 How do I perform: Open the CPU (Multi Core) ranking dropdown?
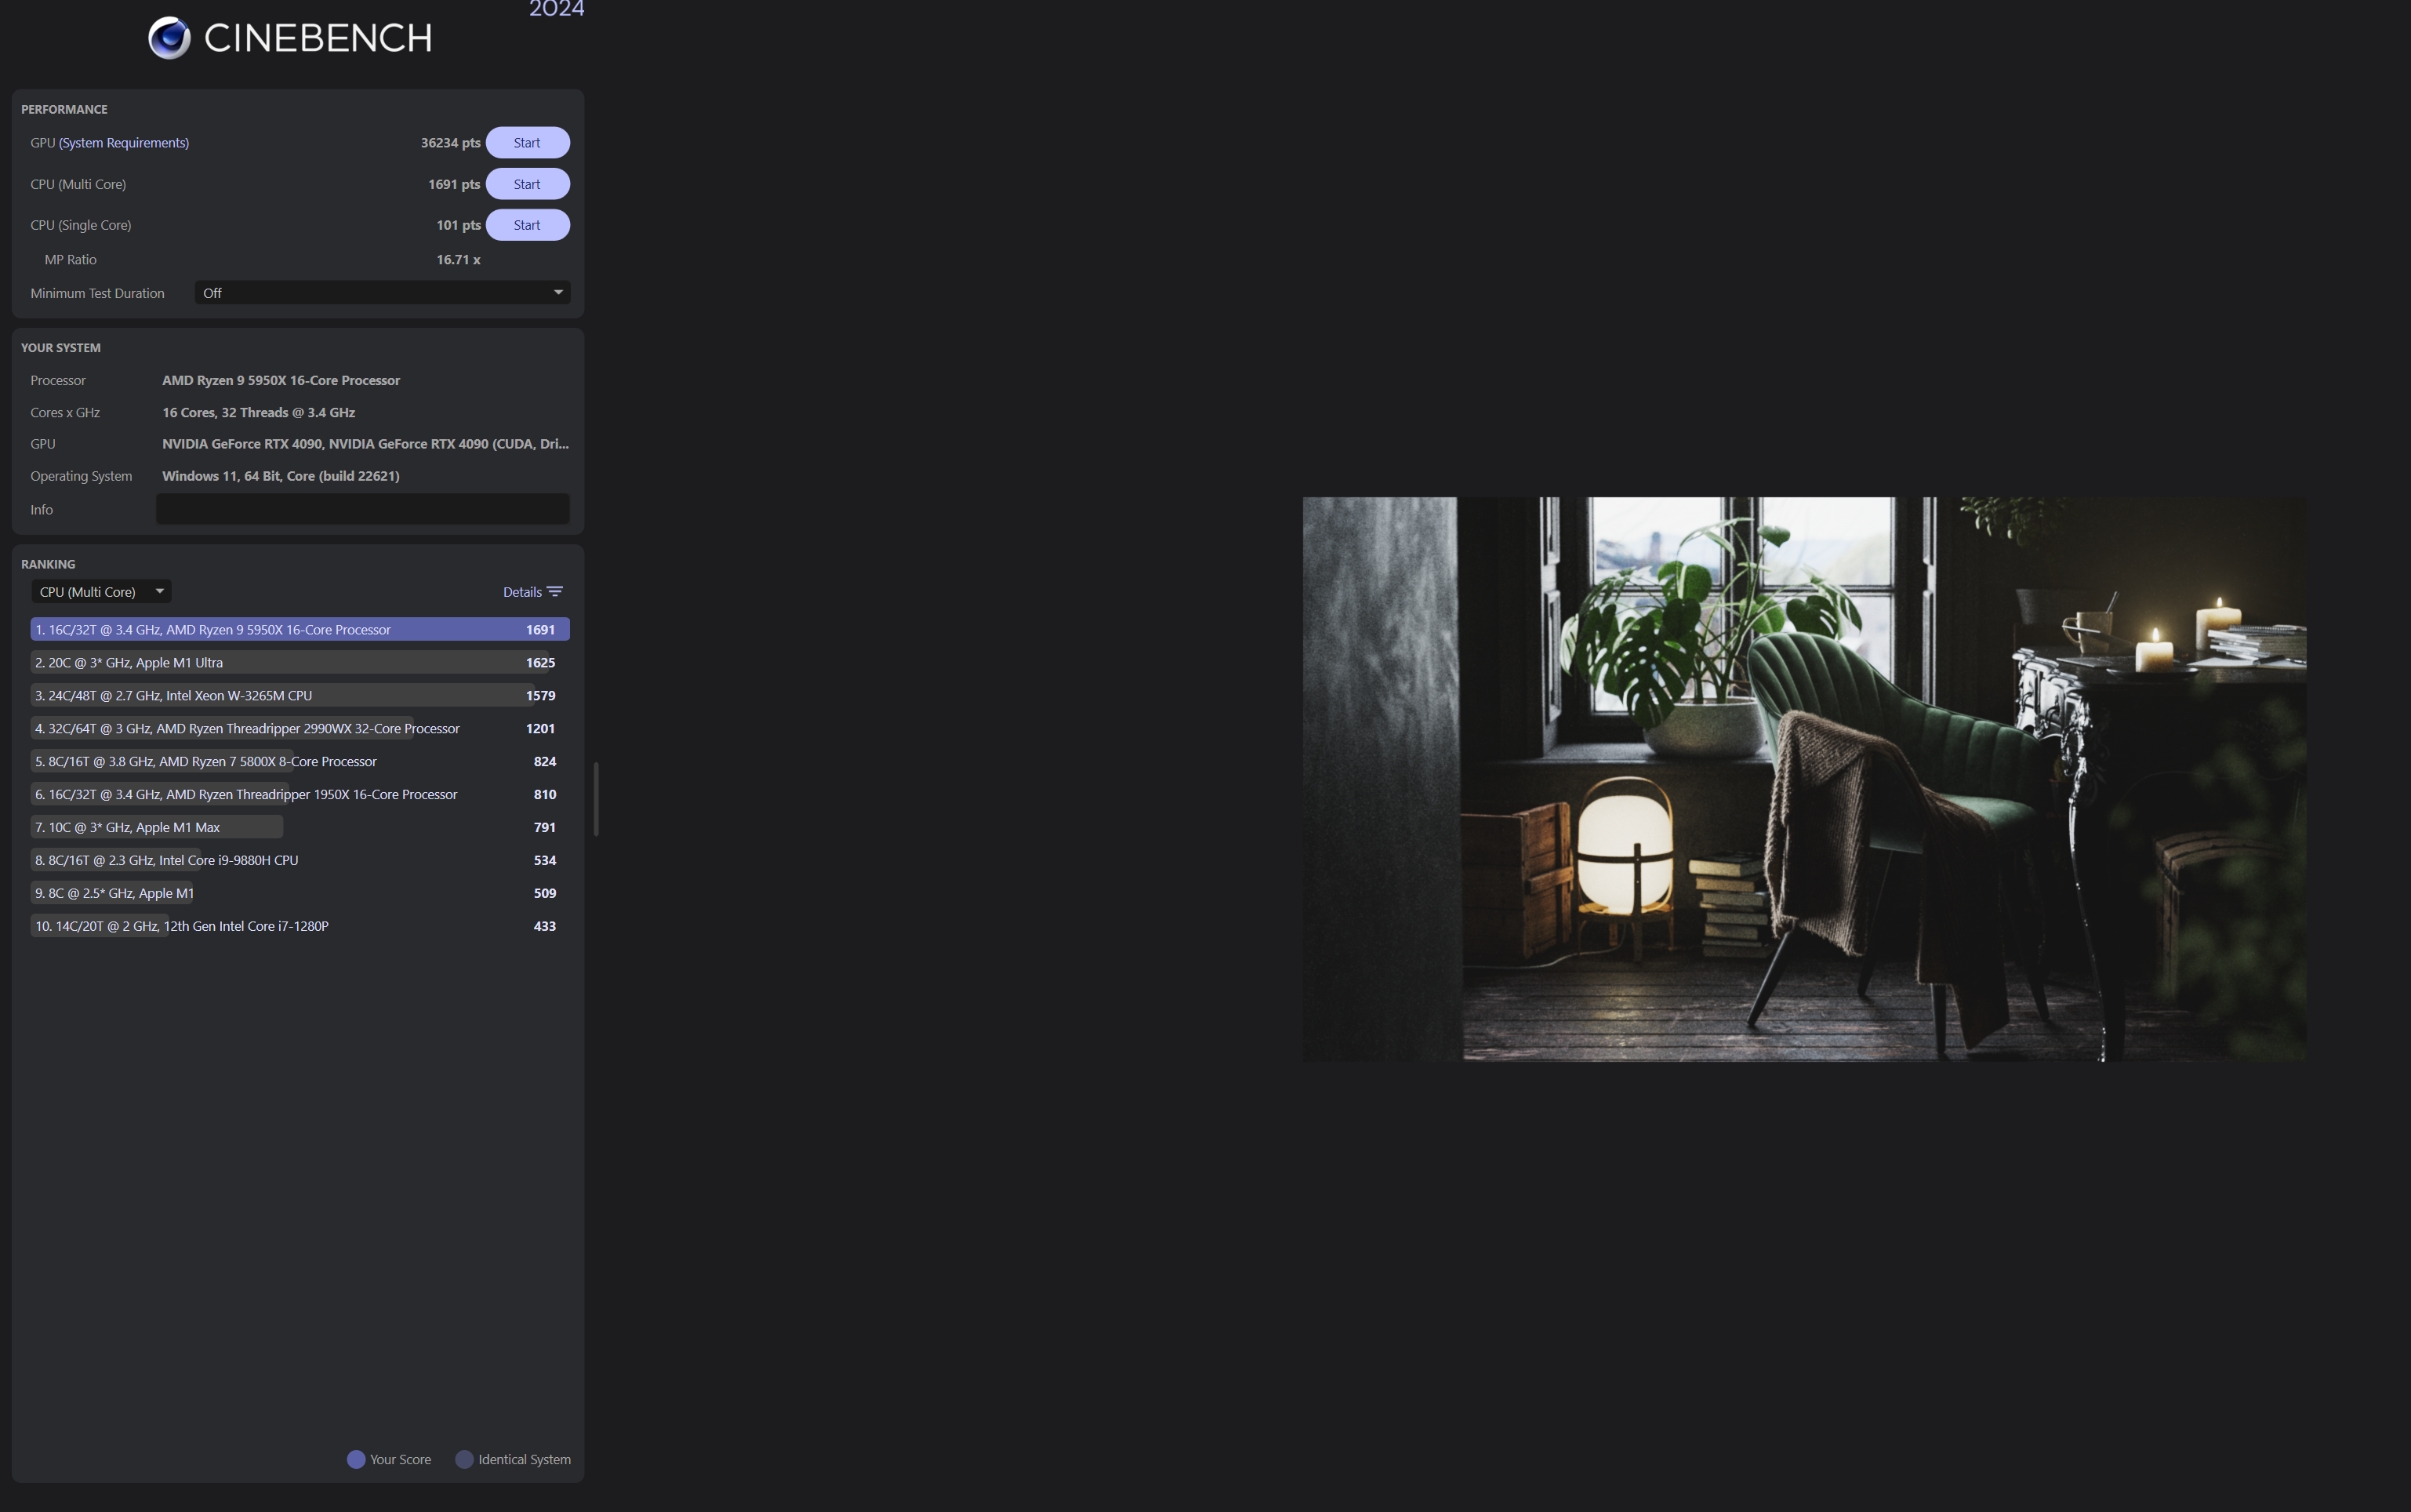(x=101, y=592)
